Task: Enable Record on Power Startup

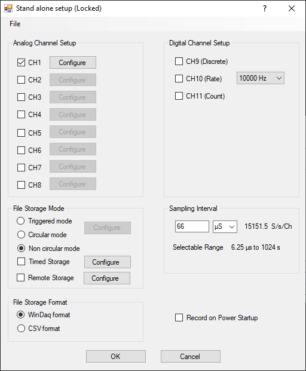Action: click(179, 317)
